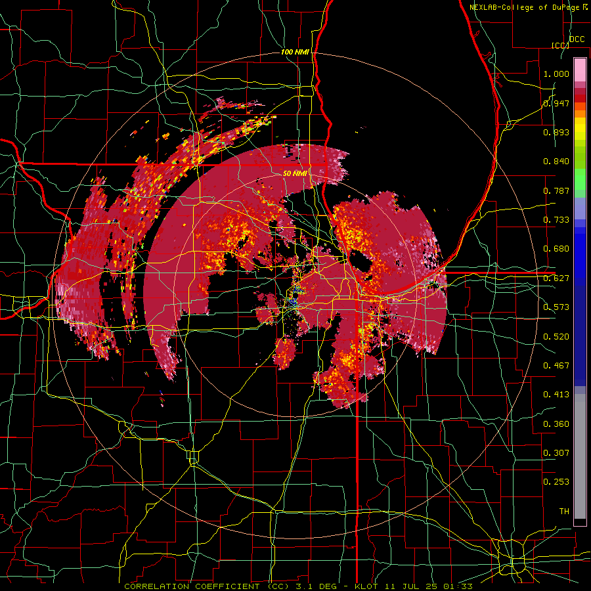Pick the yellow swatch on color bar
This screenshot has height=591, width=591.
[580, 129]
